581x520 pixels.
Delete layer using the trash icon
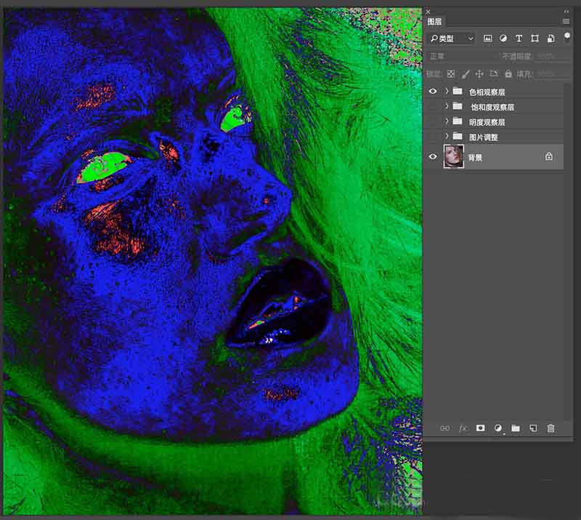(x=550, y=428)
